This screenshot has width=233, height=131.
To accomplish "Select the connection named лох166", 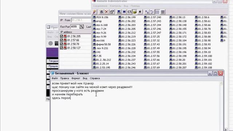I will click(99, 40).
